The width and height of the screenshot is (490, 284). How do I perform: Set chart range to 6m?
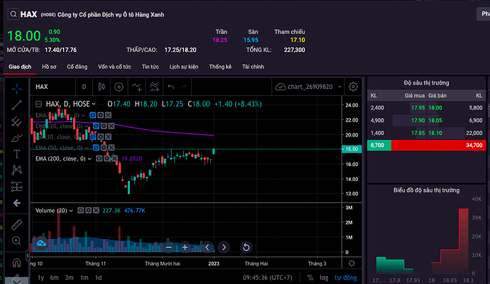pos(55,278)
